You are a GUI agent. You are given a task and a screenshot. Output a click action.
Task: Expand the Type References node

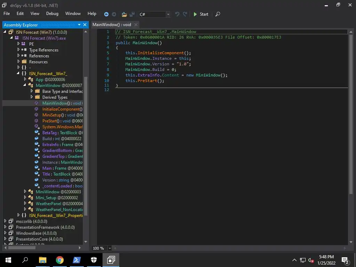coord(18,49)
